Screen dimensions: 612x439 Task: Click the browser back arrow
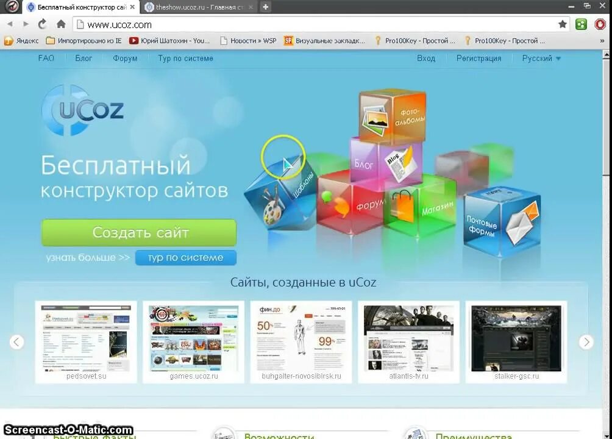pyautogui.click(x=10, y=24)
